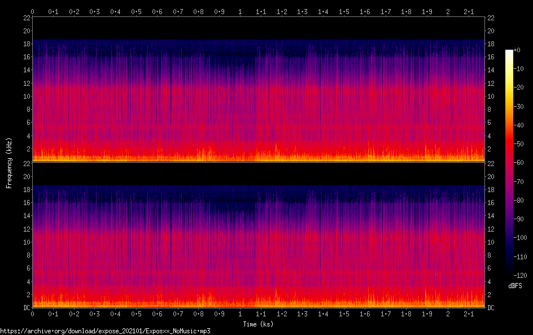
Task: Click the '1' tick on the bottom time axis
Action: point(240,314)
